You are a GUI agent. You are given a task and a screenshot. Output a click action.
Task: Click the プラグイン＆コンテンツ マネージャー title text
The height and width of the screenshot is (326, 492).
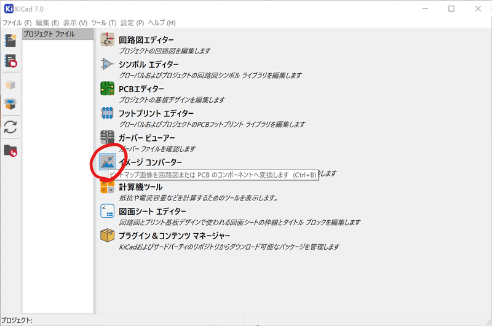(x=175, y=236)
